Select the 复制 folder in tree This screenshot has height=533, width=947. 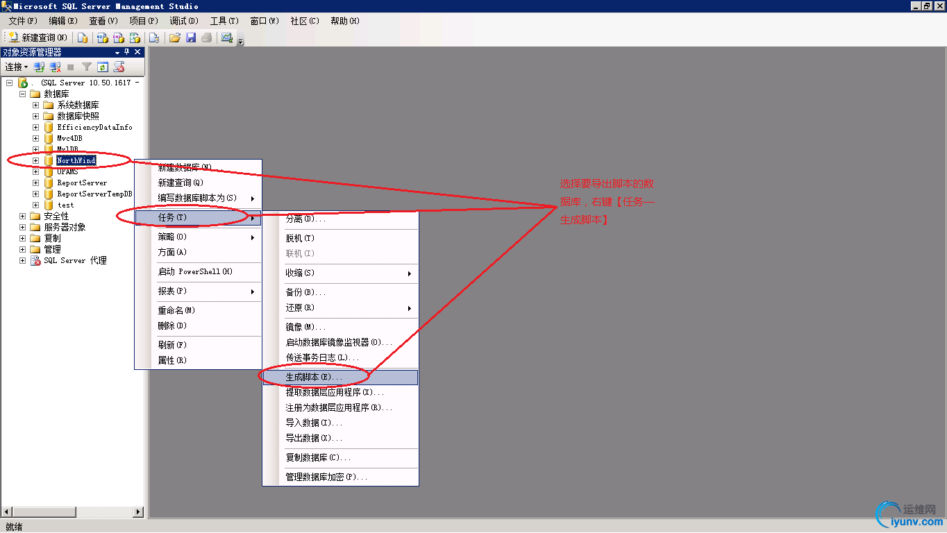[52, 238]
